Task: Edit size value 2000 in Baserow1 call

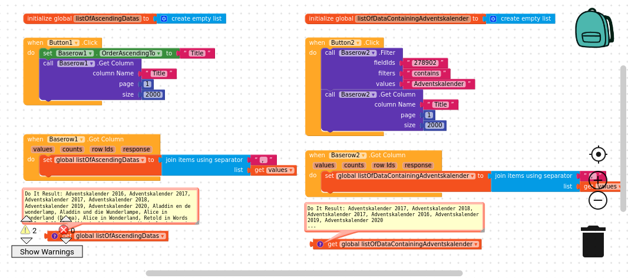Action: pyautogui.click(x=153, y=95)
